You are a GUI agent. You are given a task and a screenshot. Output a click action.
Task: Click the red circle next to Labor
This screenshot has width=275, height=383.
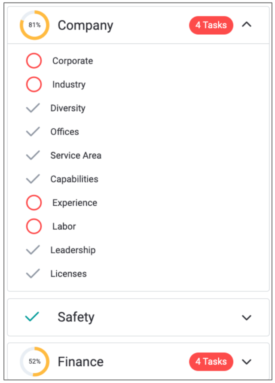(34, 226)
